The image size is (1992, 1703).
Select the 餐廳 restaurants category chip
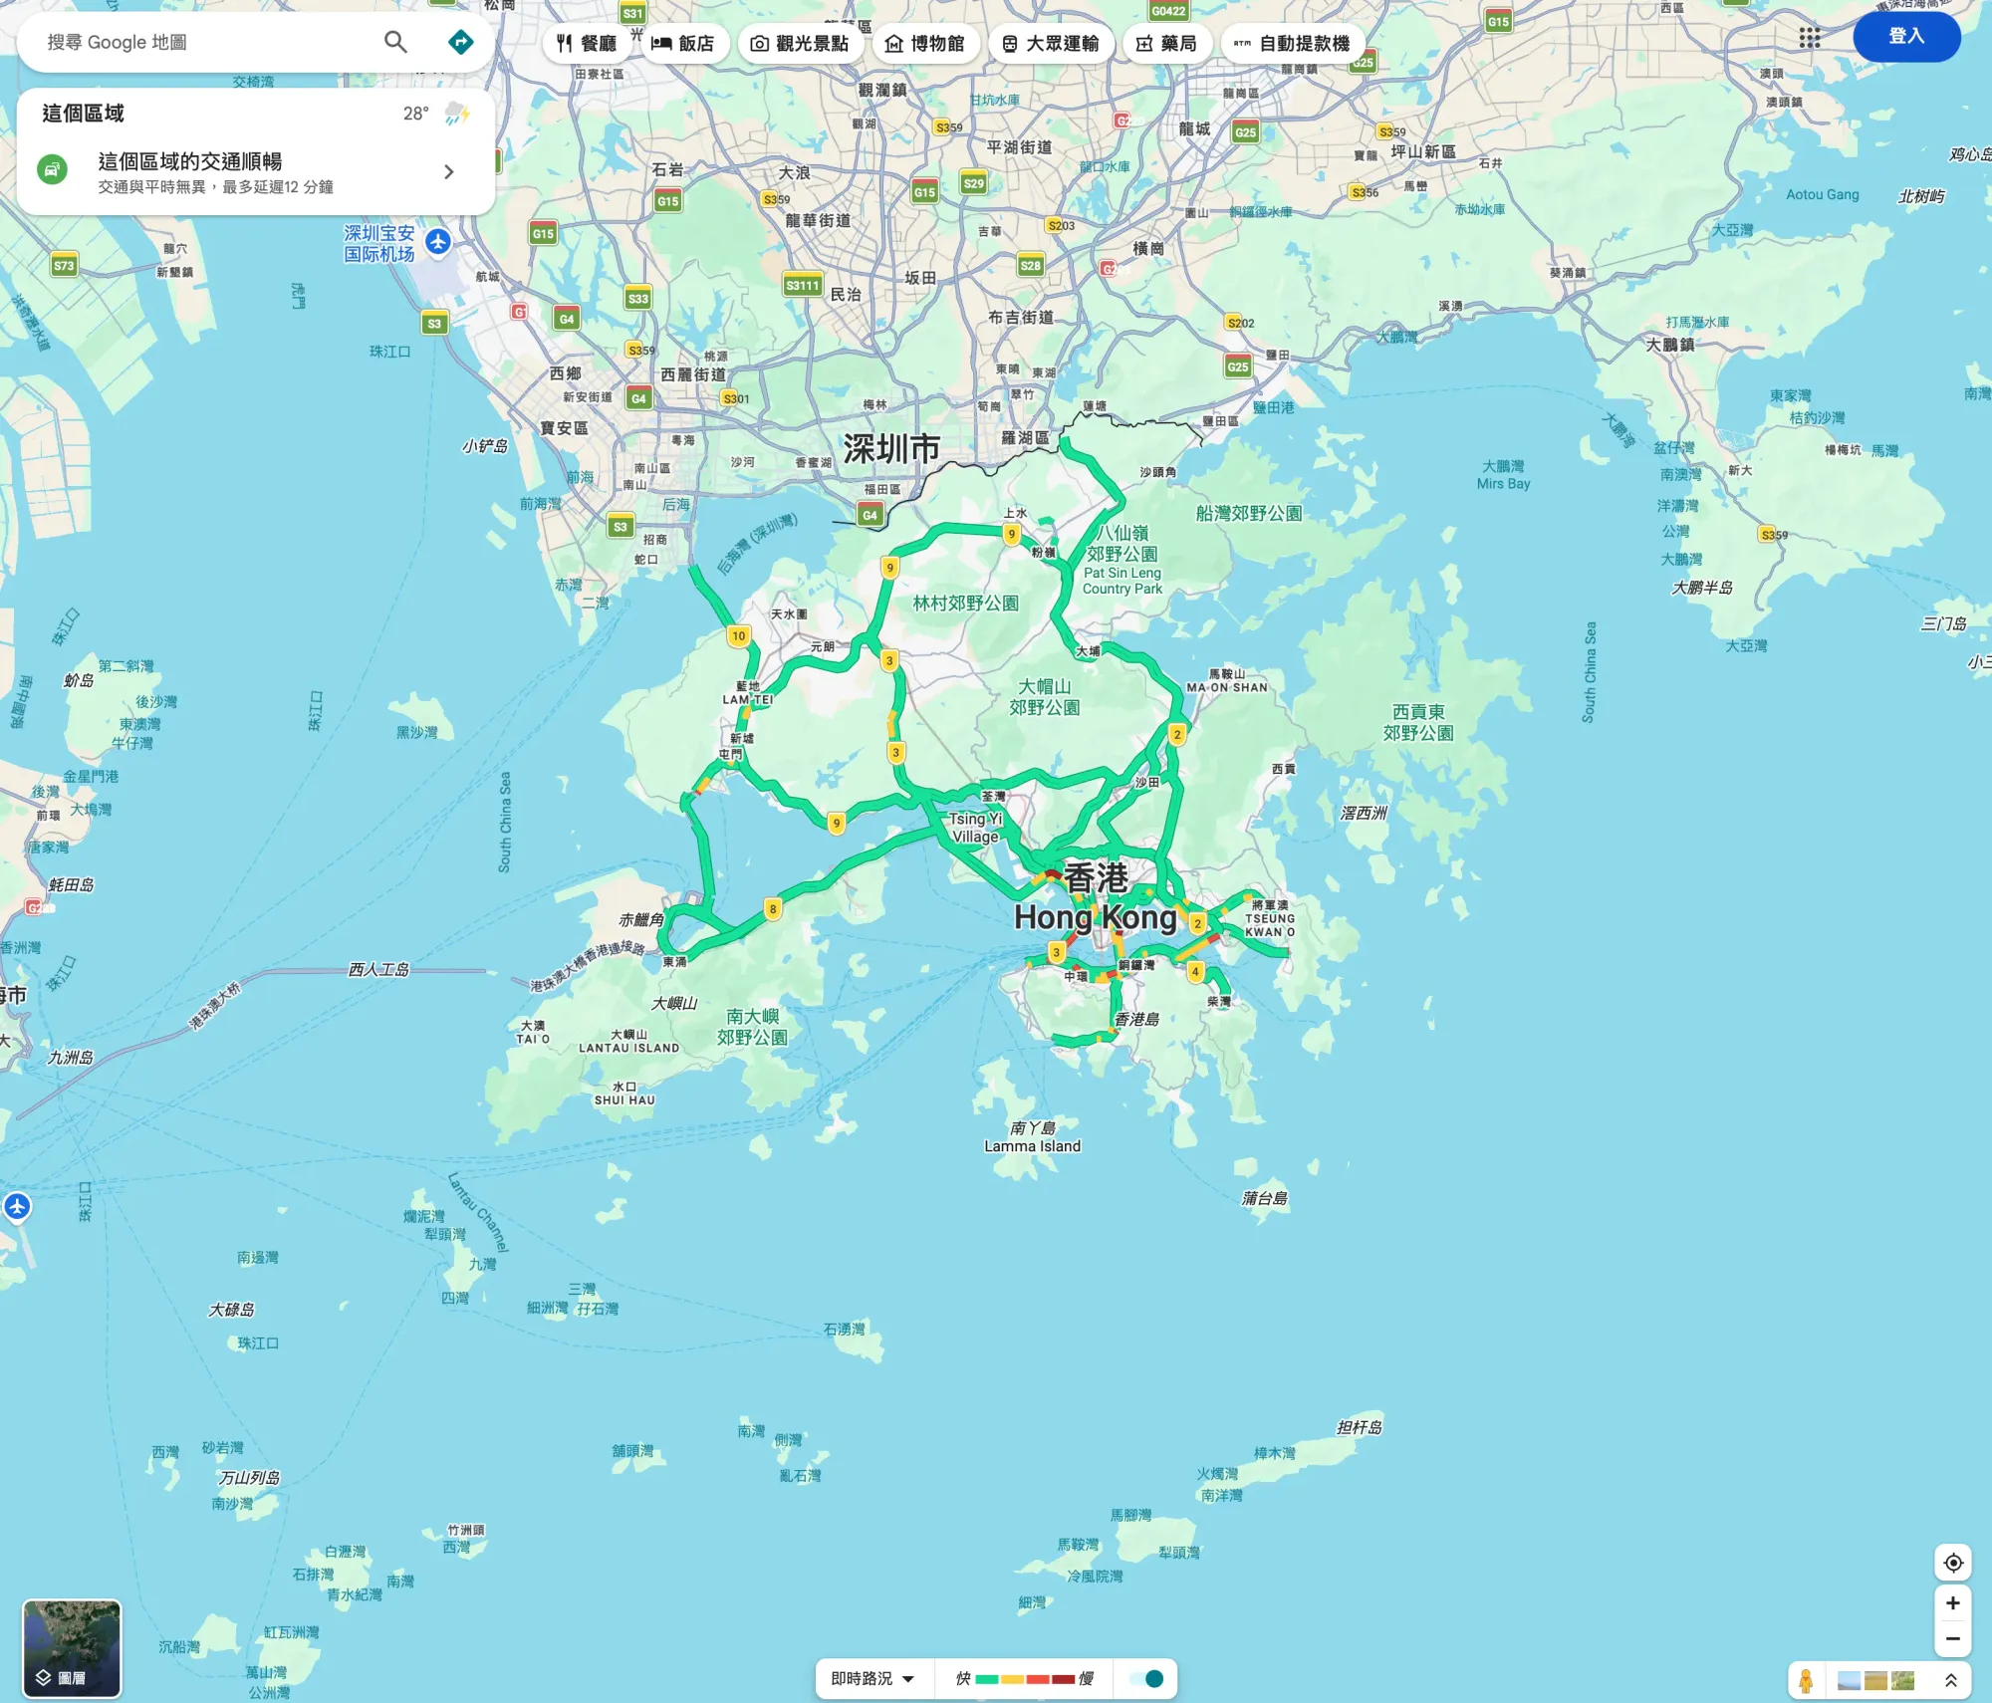click(587, 44)
